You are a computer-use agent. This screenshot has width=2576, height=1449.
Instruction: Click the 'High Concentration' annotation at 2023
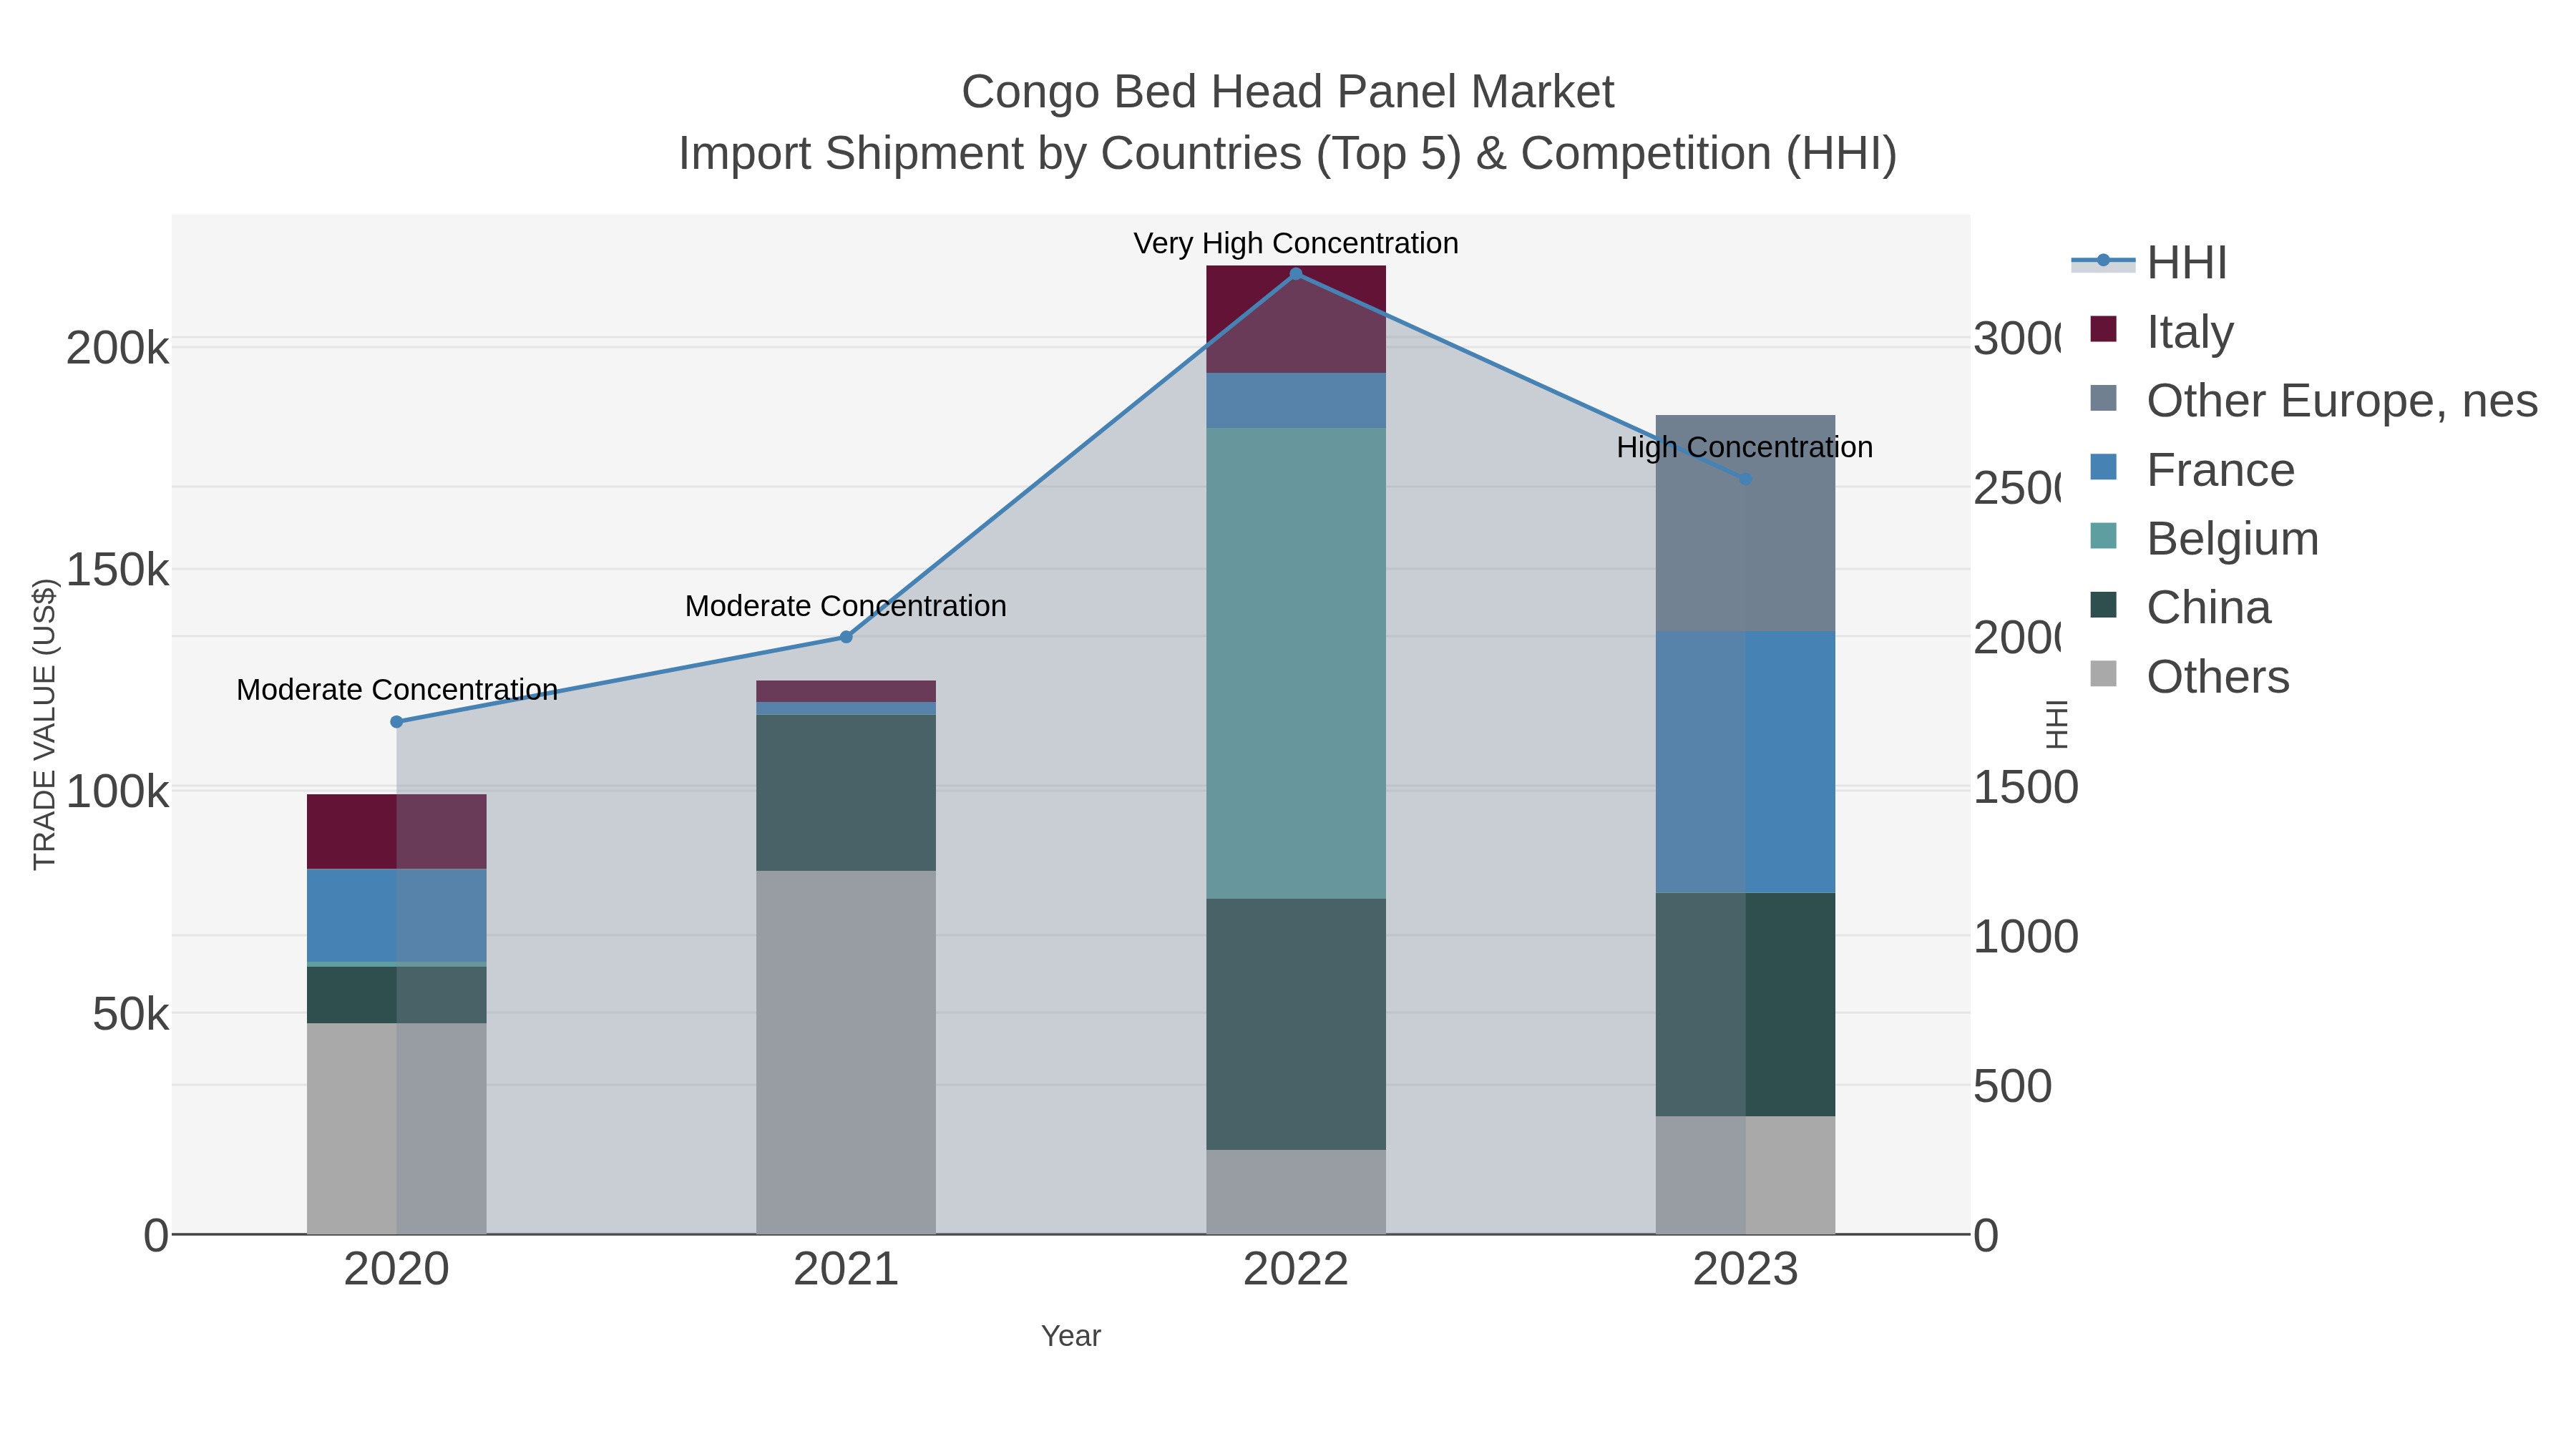coord(1745,447)
